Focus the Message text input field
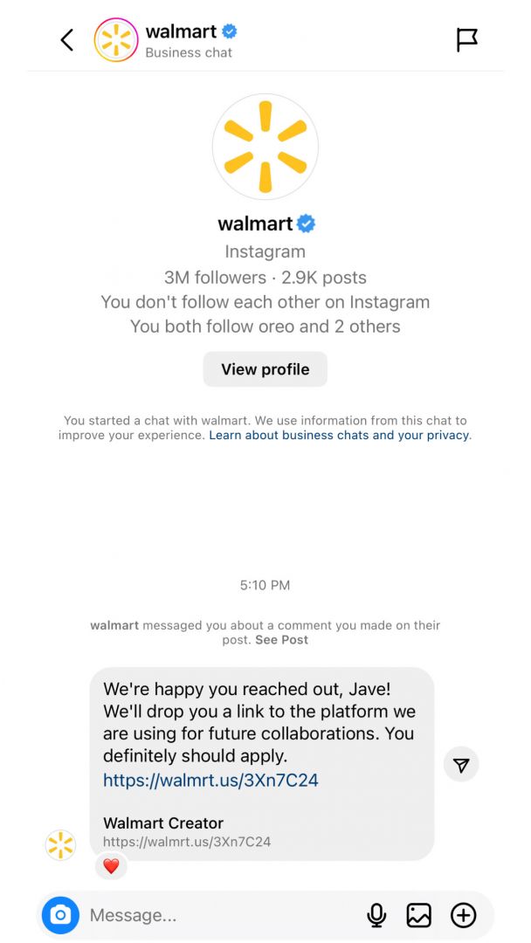 coord(218,915)
